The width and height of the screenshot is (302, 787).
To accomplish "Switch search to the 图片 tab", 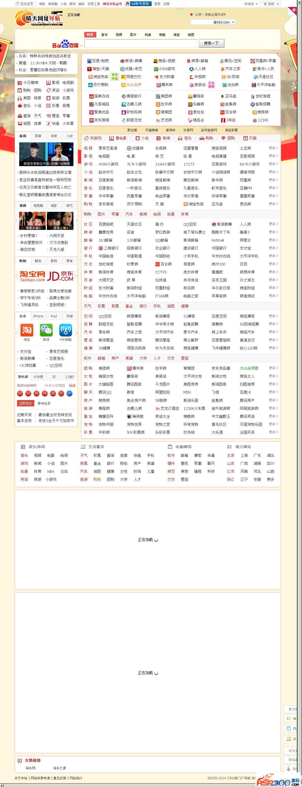I will [x=133, y=35].
